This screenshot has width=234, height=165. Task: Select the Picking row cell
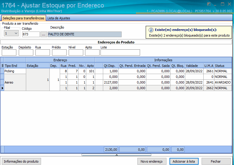click(x=15, y=71)
